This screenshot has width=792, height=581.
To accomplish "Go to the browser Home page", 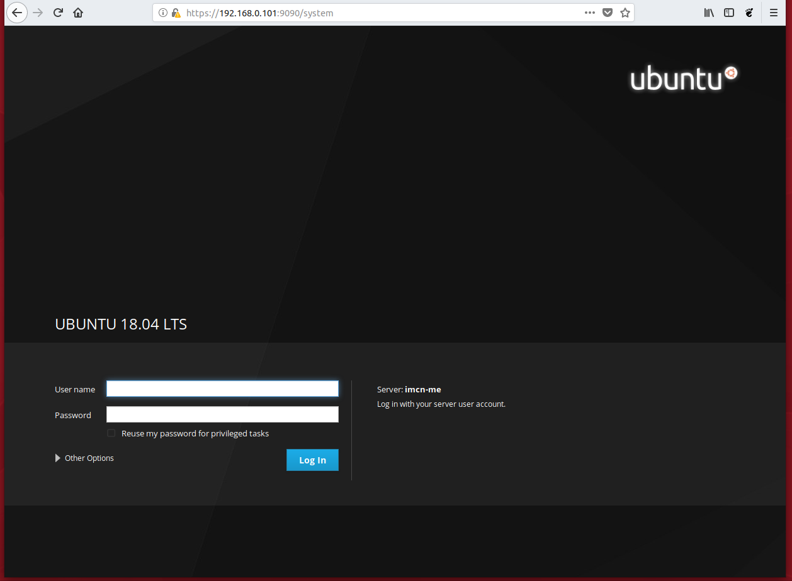I will pos(78,13).
